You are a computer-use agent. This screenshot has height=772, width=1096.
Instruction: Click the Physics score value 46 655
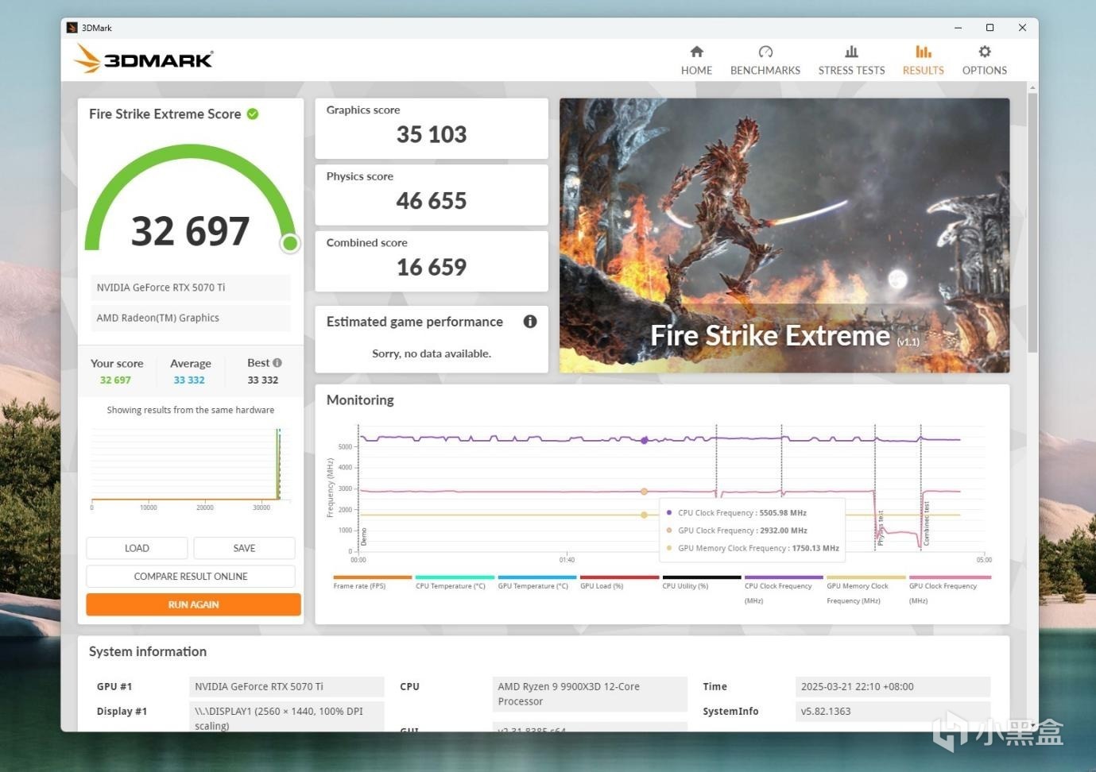pyautogui.click(x=432, y=201)
